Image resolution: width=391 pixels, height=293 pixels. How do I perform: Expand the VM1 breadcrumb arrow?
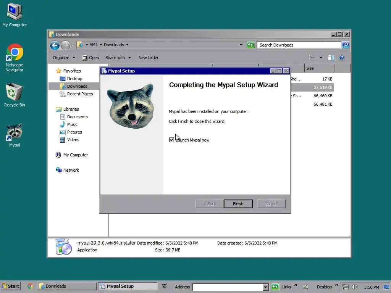(x=101, y=45)
